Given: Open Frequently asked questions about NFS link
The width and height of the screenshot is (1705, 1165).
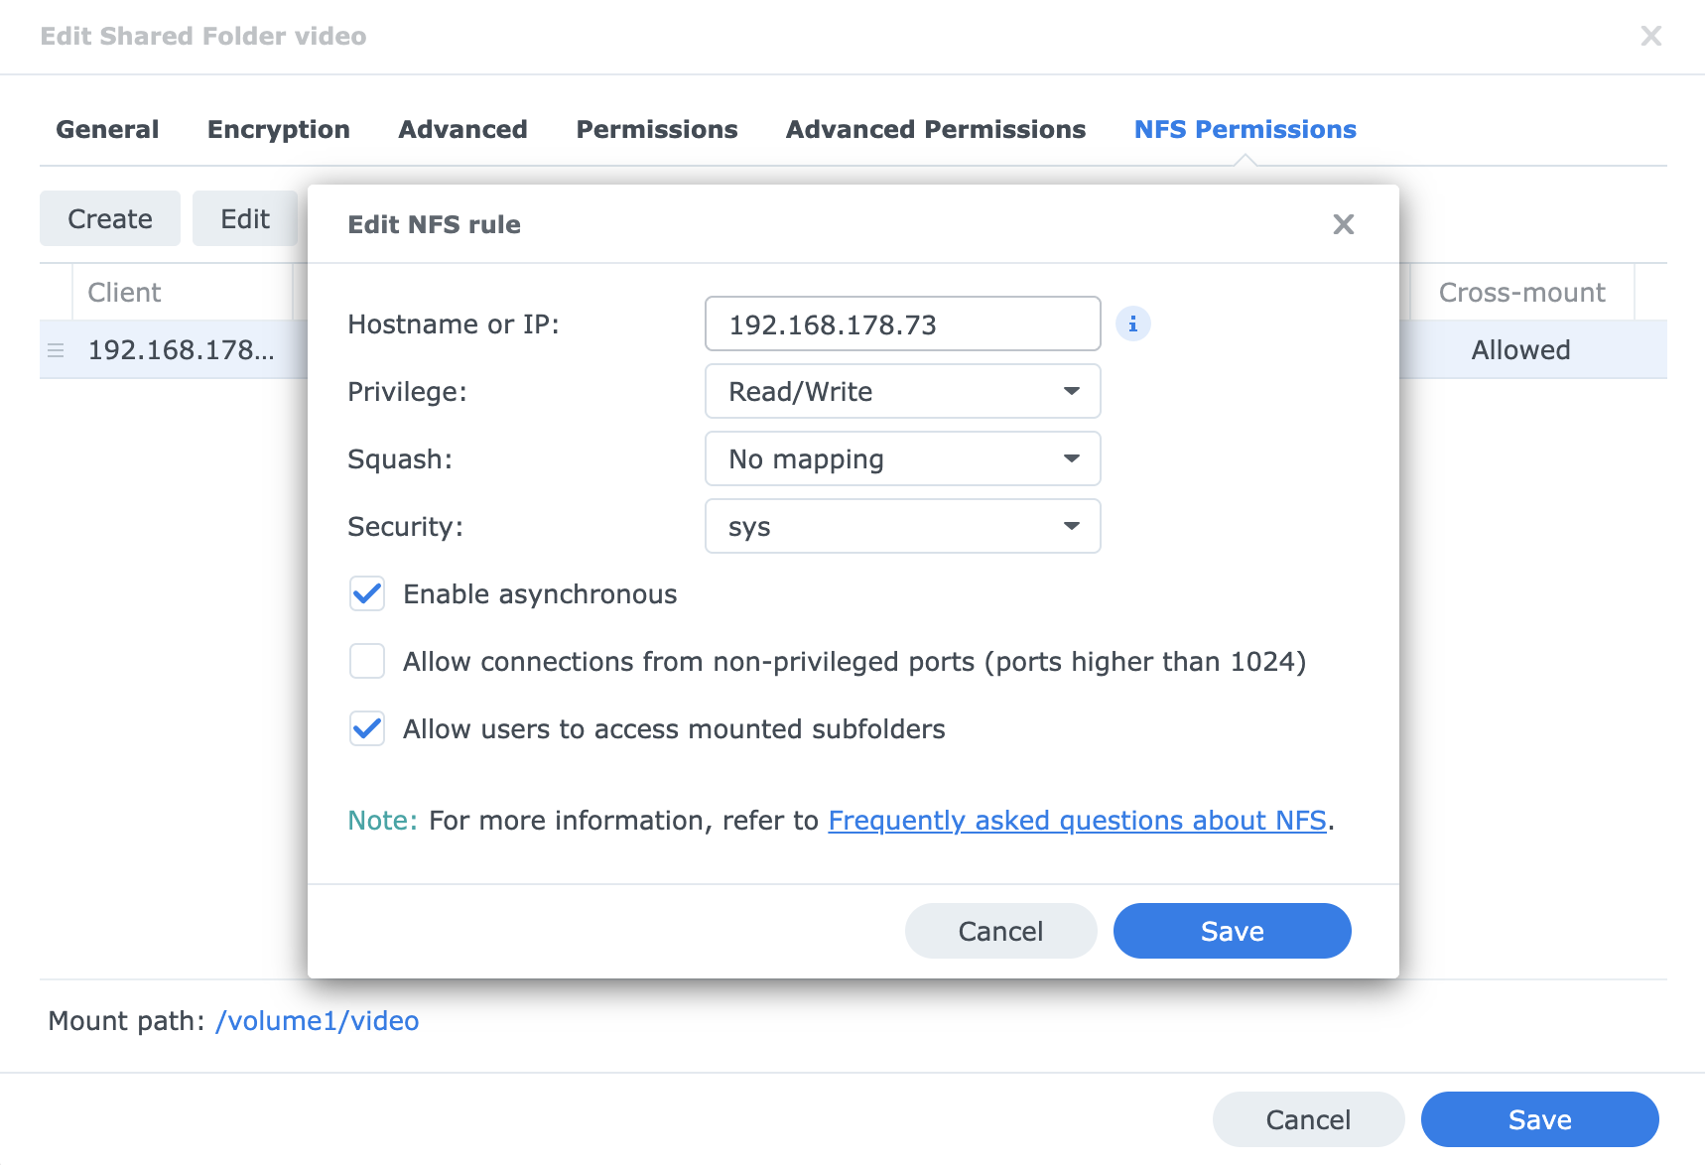Looking at the screenshot, I should (x=1078, y=821).
